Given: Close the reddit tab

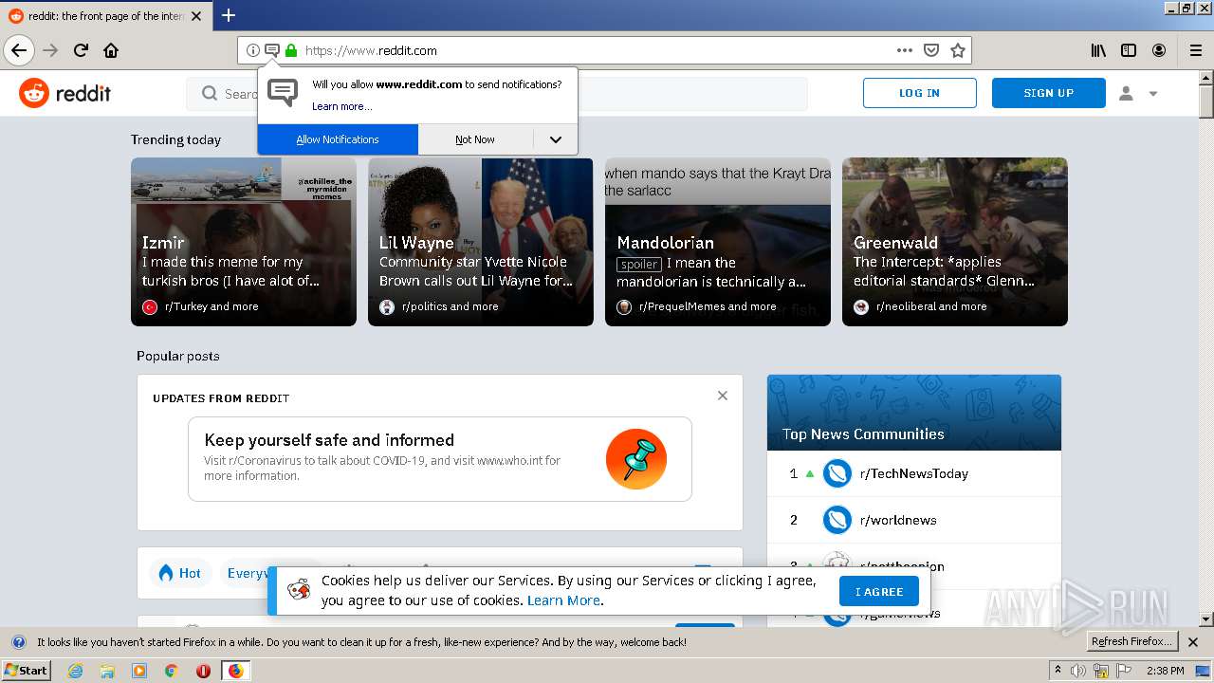Looking at the screenshot, I should (196, 16).
